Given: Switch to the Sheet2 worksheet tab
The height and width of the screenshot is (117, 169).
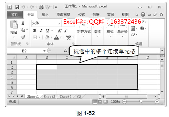Looking at the screenshot, I should 49,96.
